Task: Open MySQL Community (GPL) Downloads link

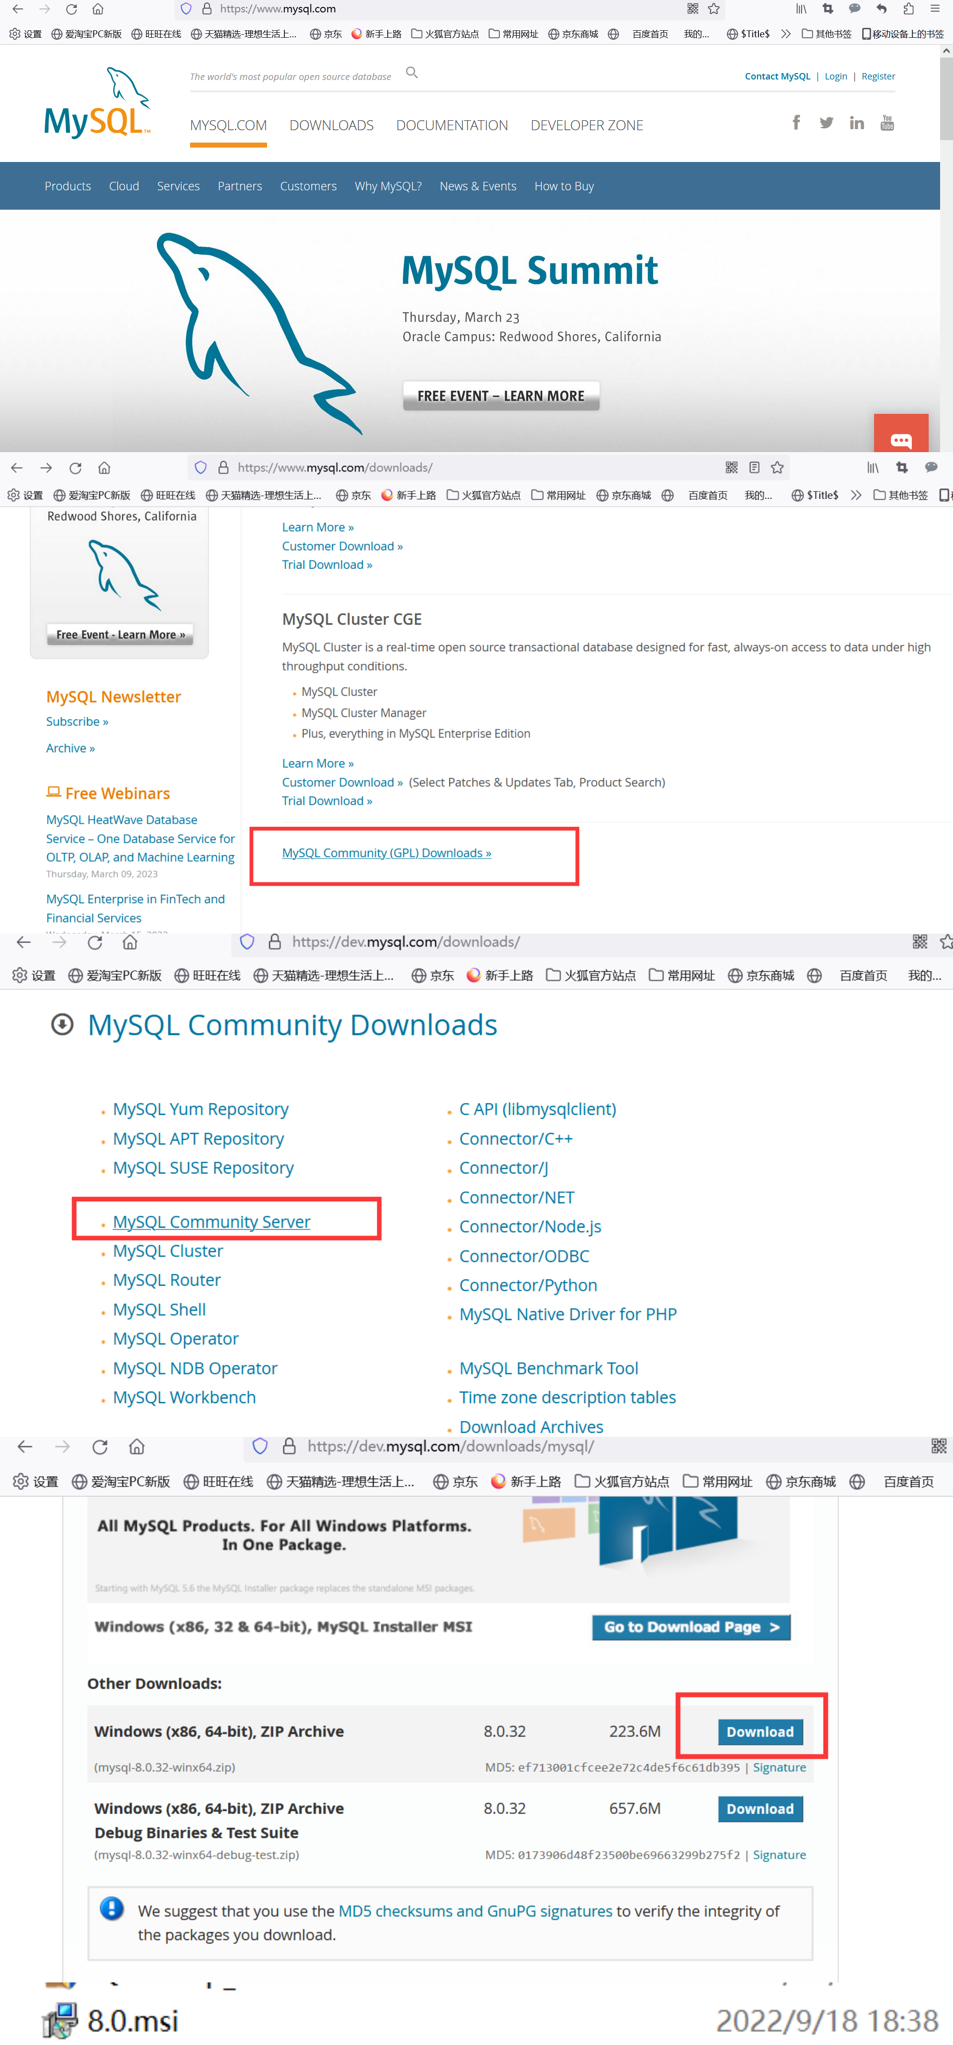Action: (387, 853)
